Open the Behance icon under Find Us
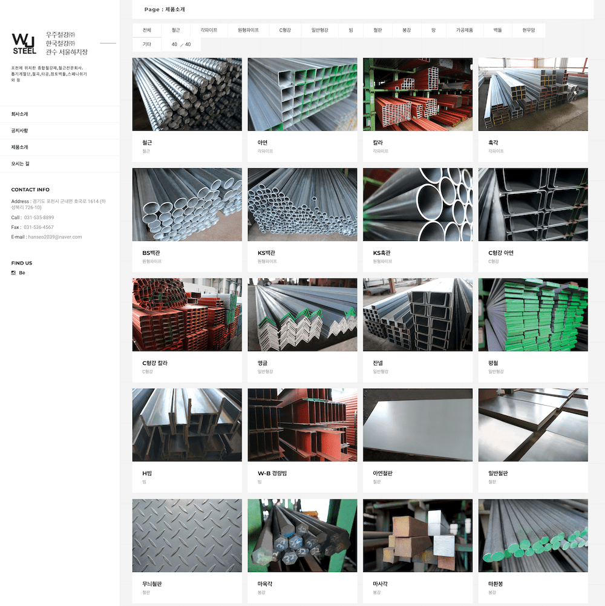This screenshot has height=606, width=605. point(22,273)
